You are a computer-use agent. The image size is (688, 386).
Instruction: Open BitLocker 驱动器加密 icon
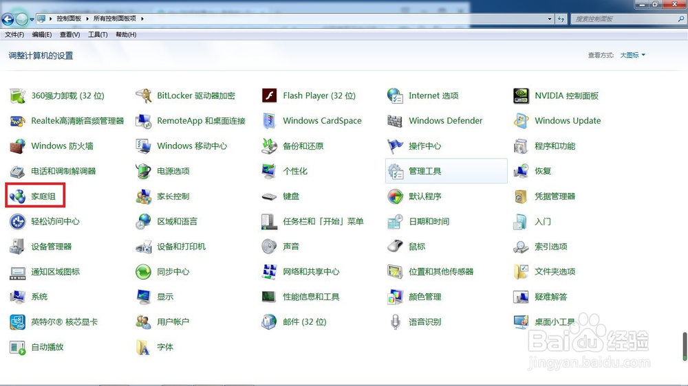pyautogui.click(x=144, y=95)
